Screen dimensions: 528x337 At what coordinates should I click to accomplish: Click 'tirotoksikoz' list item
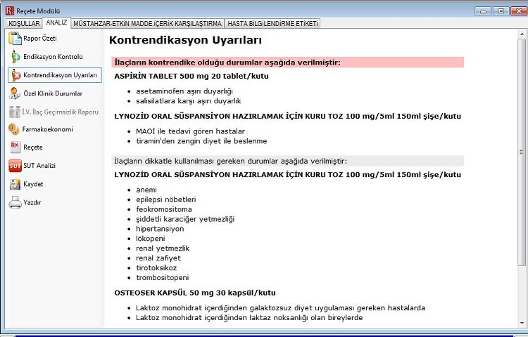click(156, 268)
